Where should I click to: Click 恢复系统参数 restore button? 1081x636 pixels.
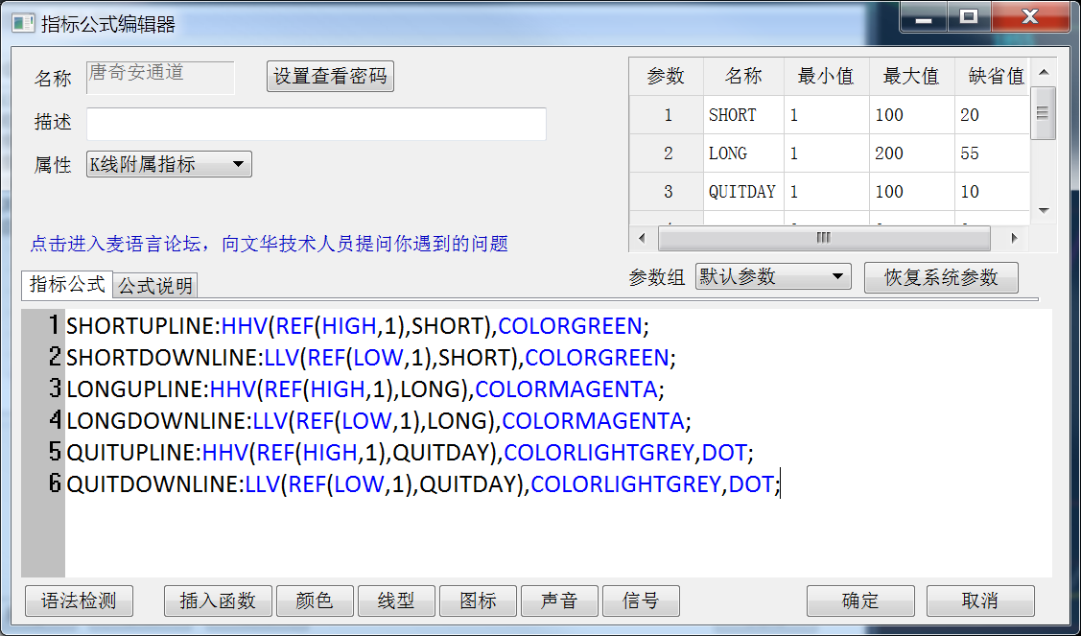point(940,277)
